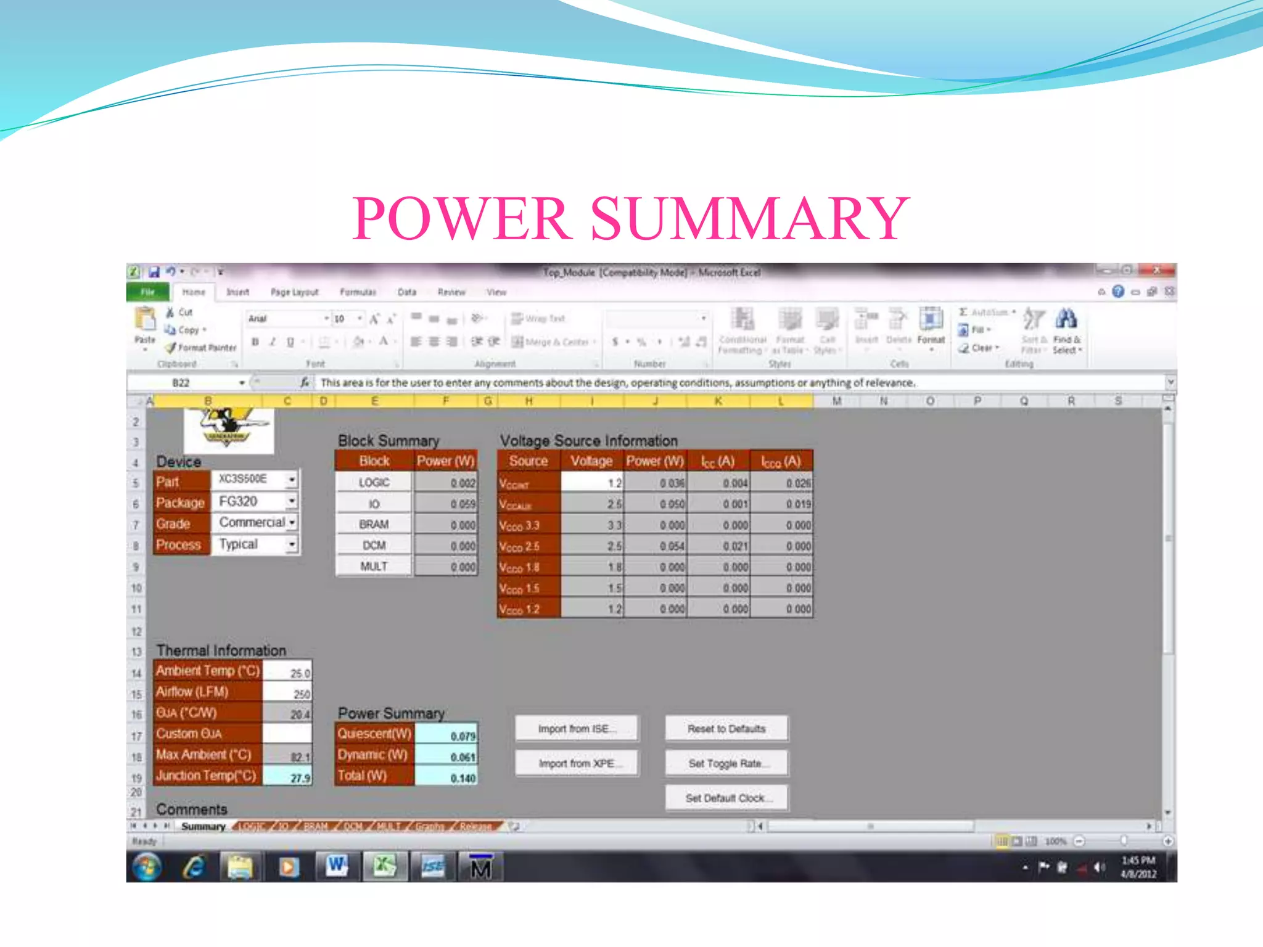
Task: Switch to the Page Layout tab
Action: click(x=295, y=292)
